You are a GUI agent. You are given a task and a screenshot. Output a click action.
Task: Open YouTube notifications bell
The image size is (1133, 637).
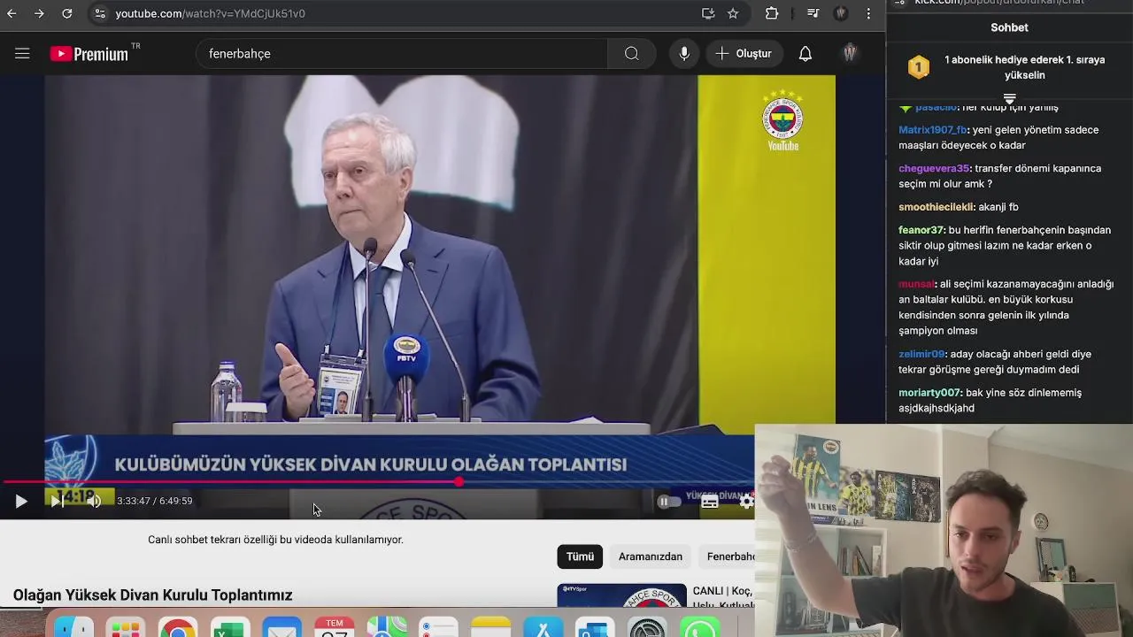[x=805, y=54]
